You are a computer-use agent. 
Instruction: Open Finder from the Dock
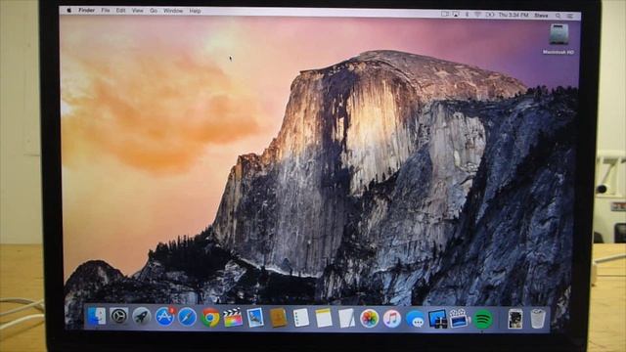96,316
